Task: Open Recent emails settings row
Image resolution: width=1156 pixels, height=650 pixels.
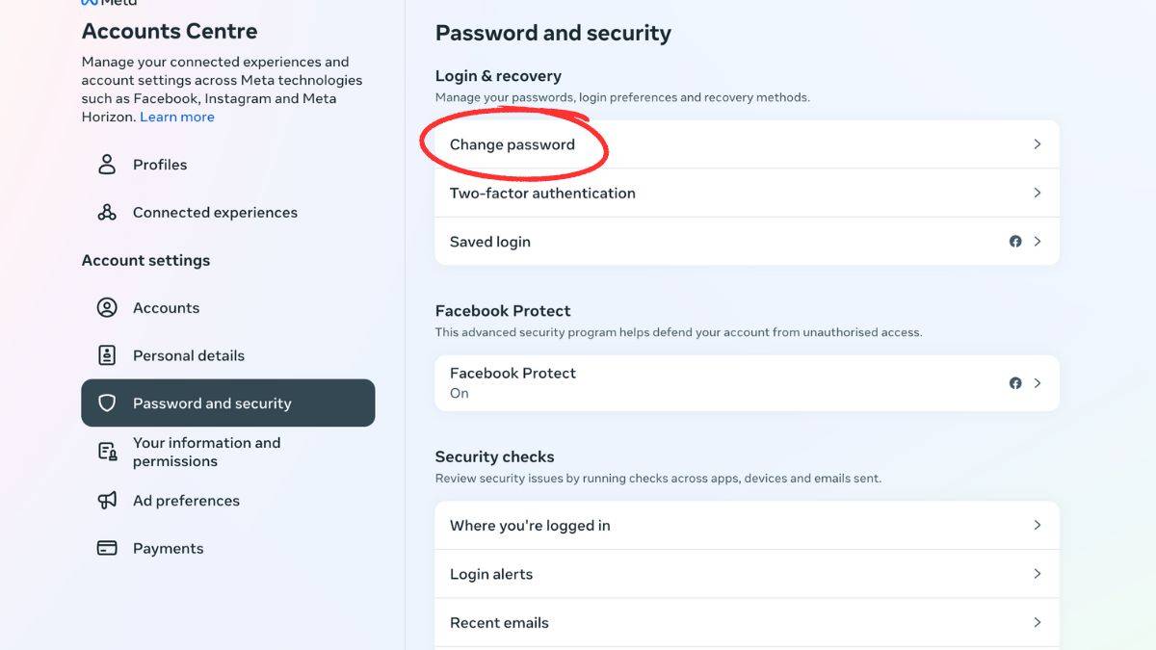Action: 499,623
